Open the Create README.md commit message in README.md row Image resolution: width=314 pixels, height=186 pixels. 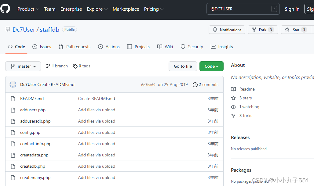tap(97, 98)
